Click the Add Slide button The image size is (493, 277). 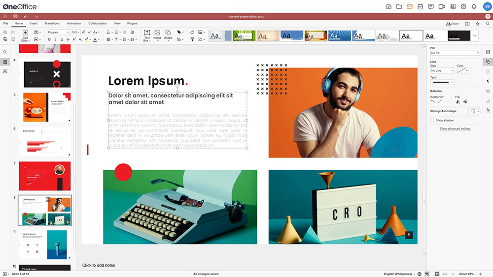(x=25, y=34)
